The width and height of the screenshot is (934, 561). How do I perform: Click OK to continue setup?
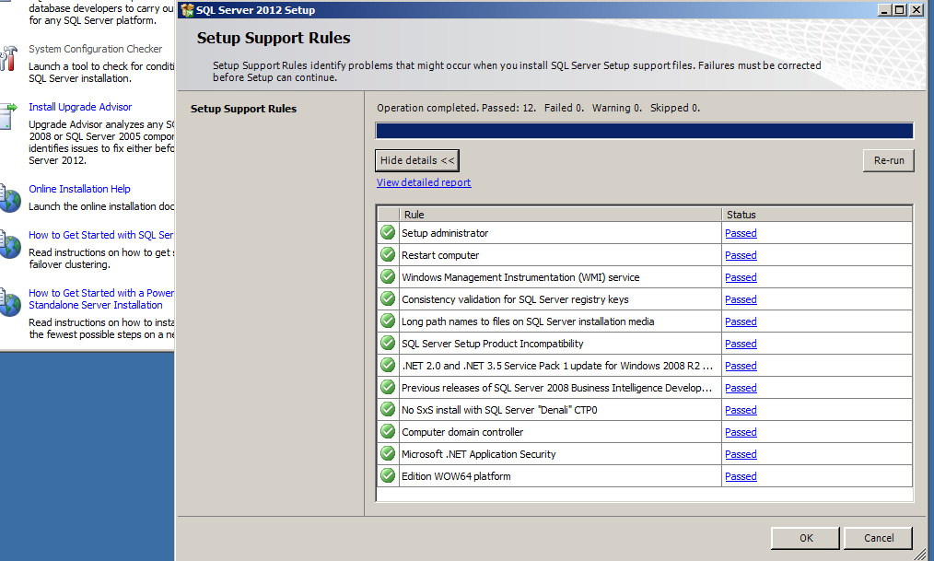click(806, 538)
